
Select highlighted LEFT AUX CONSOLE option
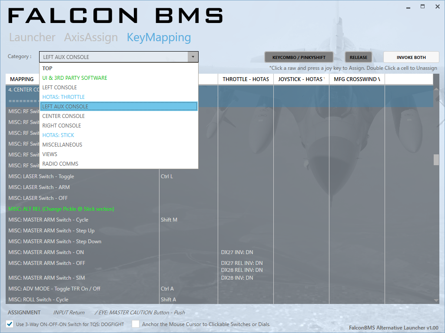click(x=119, y=107)
